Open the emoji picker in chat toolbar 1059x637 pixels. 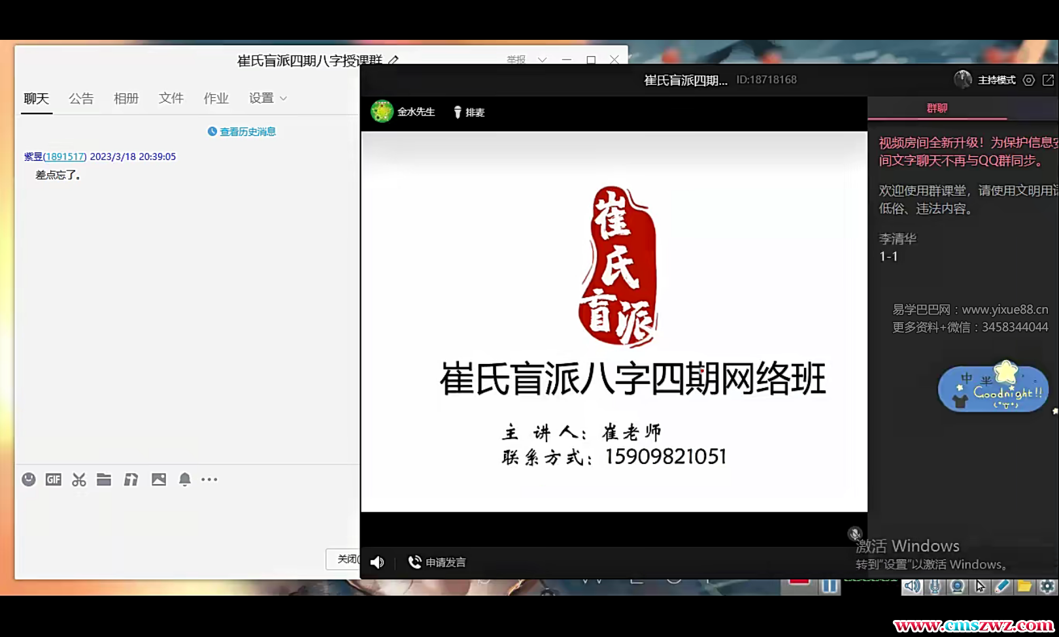point(29,480)
